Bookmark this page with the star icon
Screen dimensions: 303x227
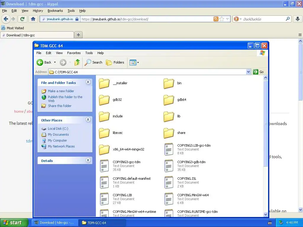click(x=222, y=19)
